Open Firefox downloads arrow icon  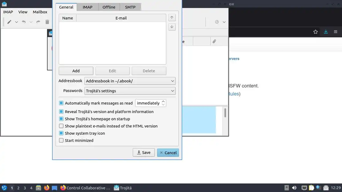(326, 32)
